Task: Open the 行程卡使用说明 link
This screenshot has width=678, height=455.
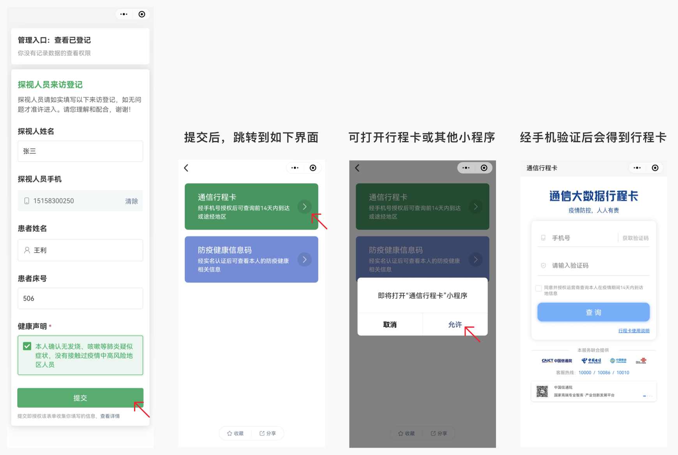Action: 634,331
